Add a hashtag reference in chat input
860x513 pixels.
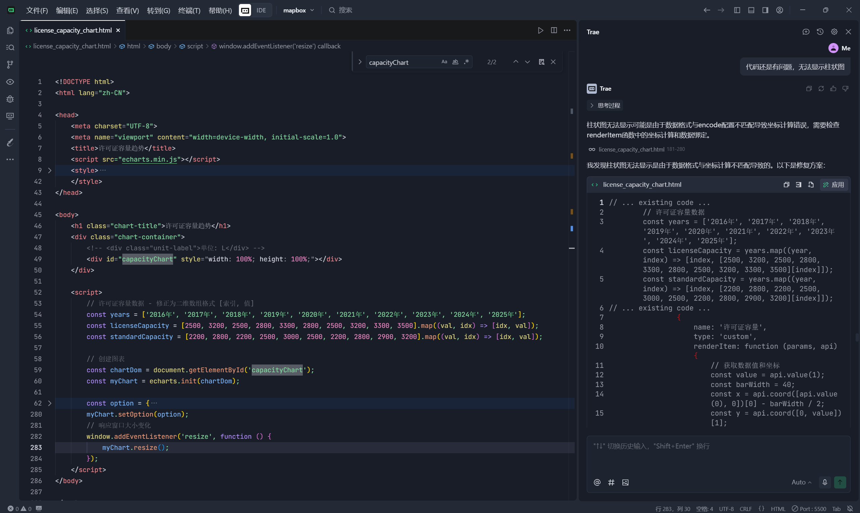[x=611, y=482]
